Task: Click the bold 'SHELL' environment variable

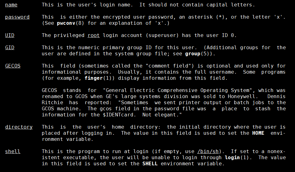Action: (150, 163)
